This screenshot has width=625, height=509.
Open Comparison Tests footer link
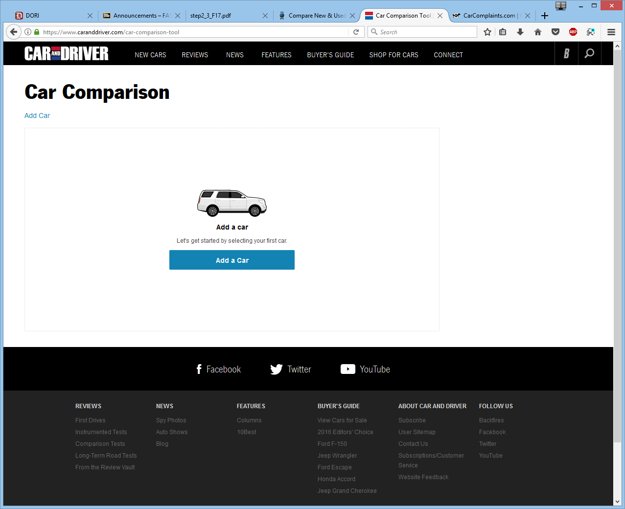pos(100,444)
